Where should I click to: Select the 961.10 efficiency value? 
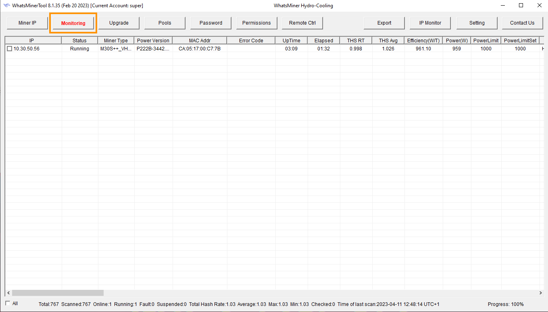[x=423, y=49]
